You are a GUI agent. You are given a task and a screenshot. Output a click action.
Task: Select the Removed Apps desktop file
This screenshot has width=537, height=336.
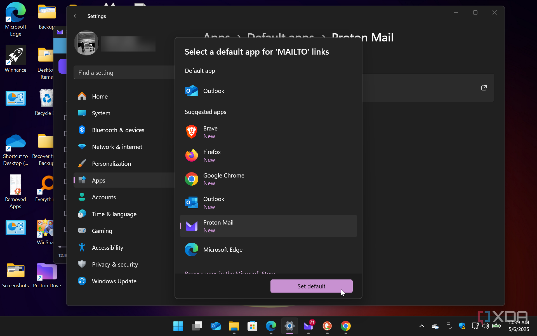[x=16, y=192]
